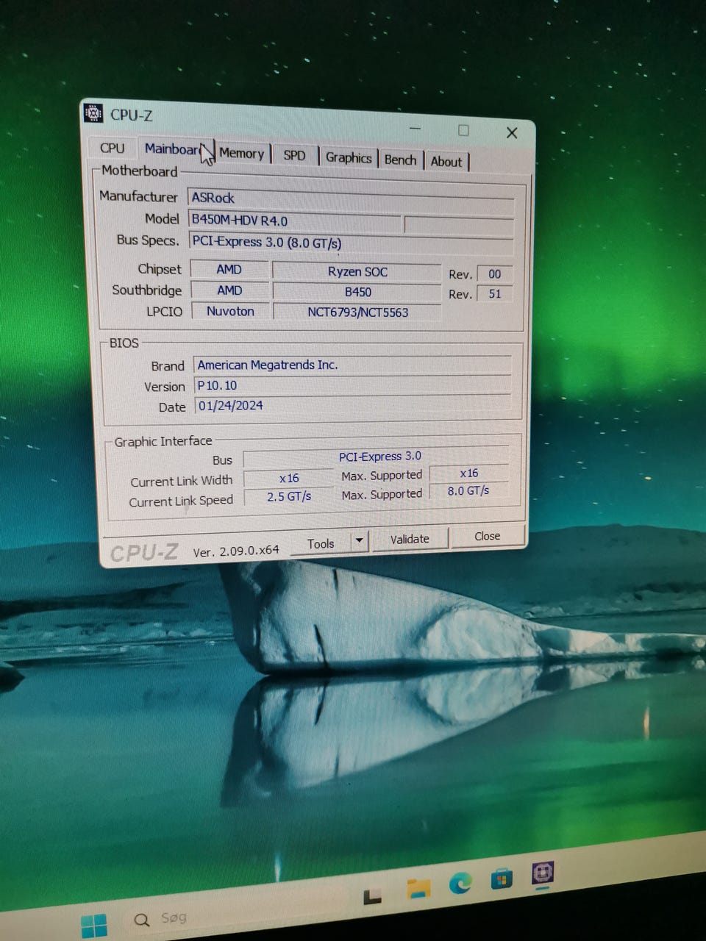Click the CPU-Z taskbar icon
The height and width of the screenshot is (941, 706).
pos(543,873)
